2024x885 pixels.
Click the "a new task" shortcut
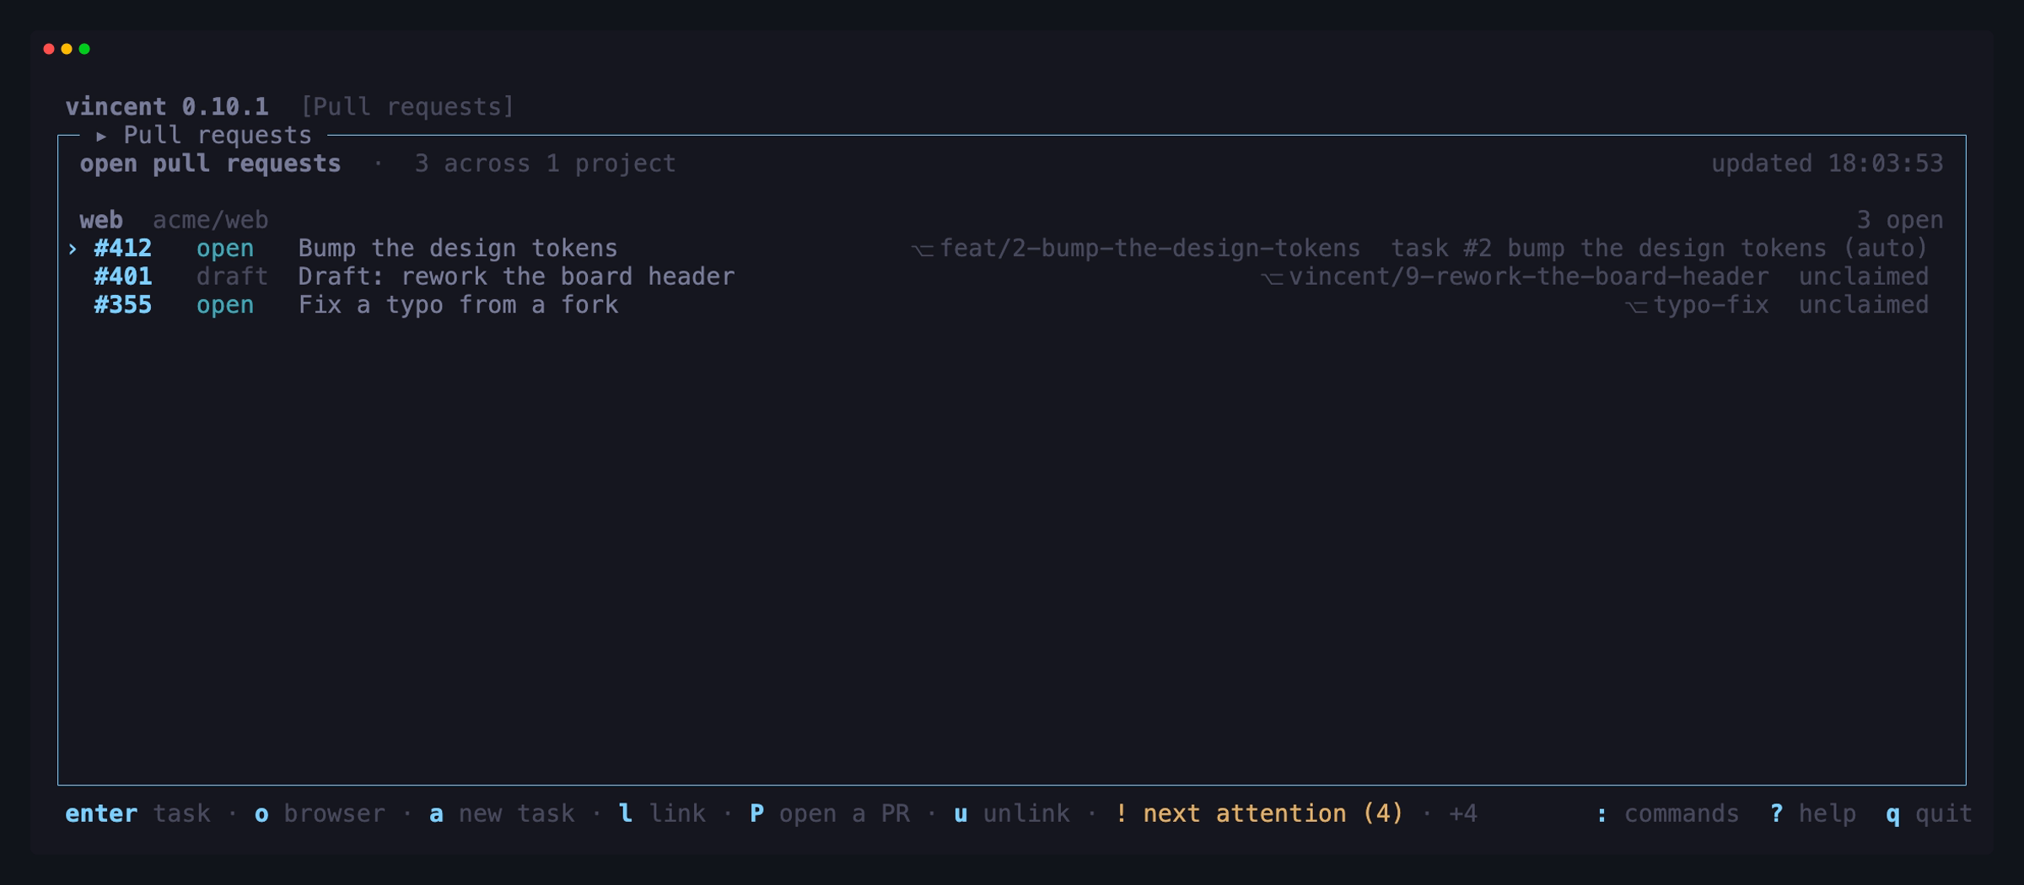502,813
